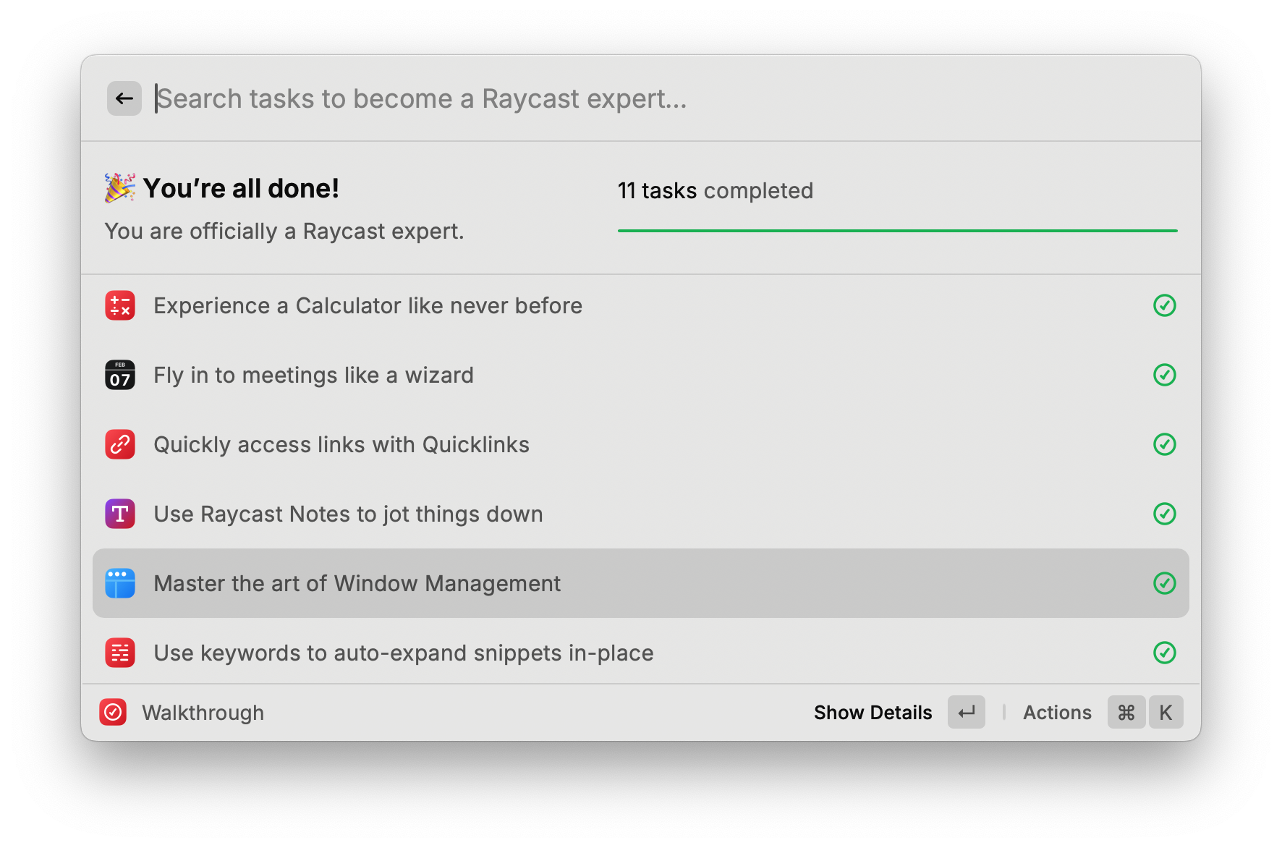Select 'Quickly access links with Quicklinks'
This screenshot has height=848, width=1282.
(641, 444)
